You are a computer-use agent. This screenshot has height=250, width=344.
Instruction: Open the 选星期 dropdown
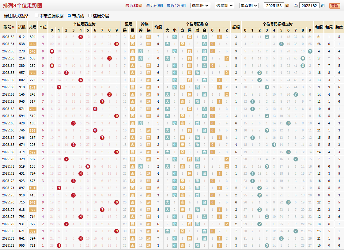pos(225,6)
